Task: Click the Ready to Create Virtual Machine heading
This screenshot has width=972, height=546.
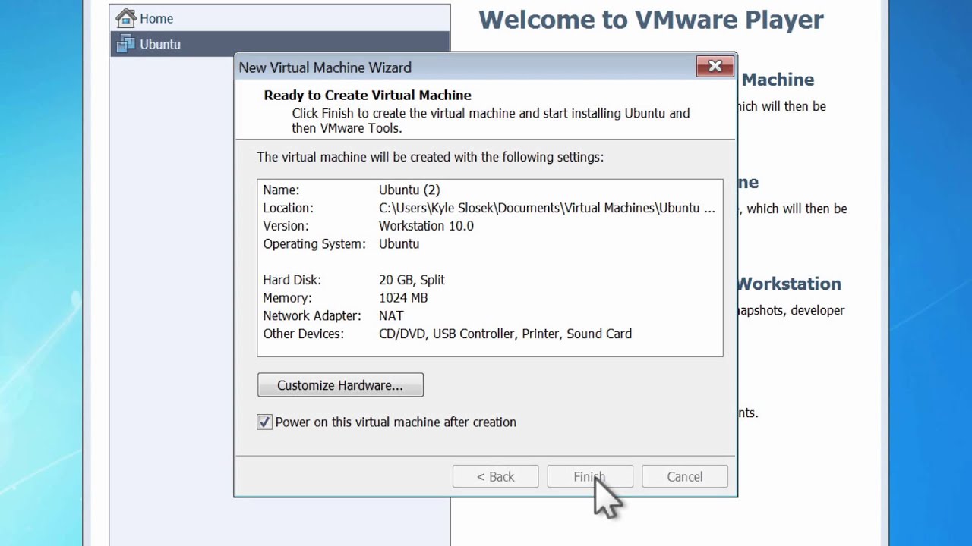Action: click(368, 95)
